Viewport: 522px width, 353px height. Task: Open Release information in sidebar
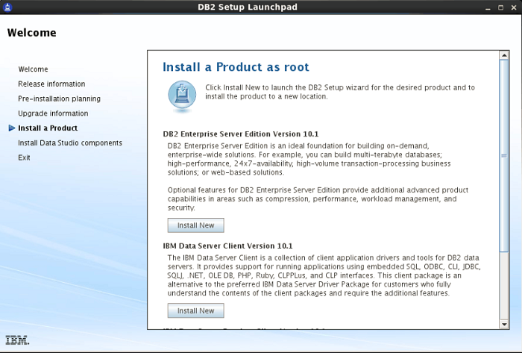click(x=51, y=84)
